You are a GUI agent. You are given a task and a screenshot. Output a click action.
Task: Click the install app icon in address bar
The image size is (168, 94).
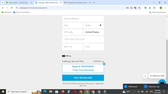[131, 8]
